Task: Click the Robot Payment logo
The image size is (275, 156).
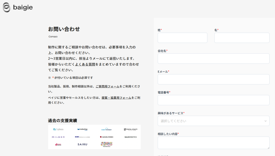Action: click(107, 129)
